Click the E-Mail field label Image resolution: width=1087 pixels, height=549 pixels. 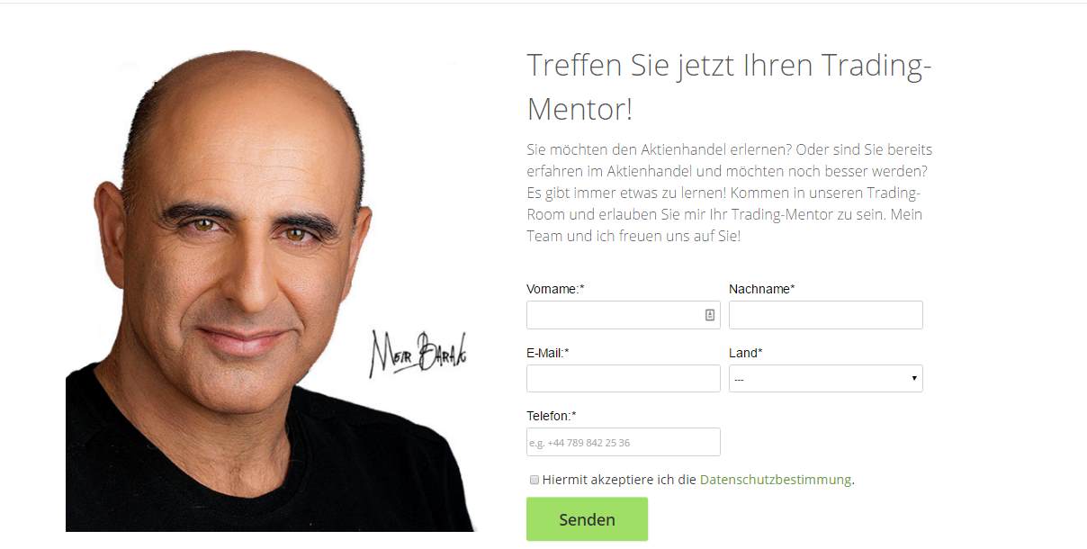(x=548, y=353)
